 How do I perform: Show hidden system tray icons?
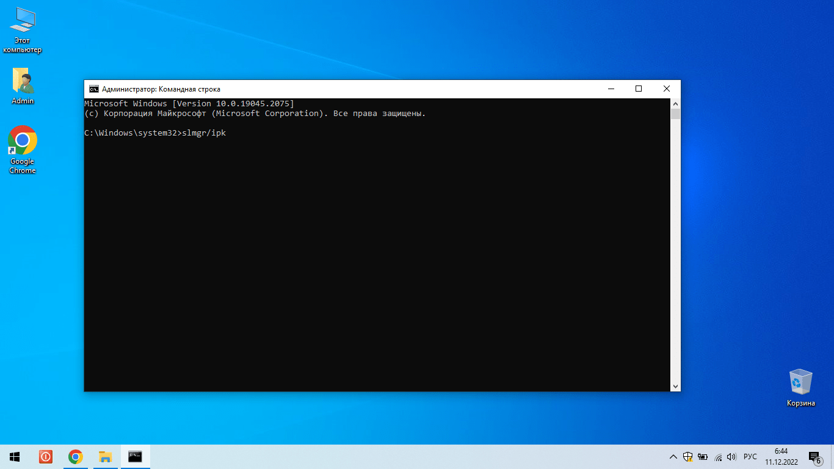click(673, 457)
